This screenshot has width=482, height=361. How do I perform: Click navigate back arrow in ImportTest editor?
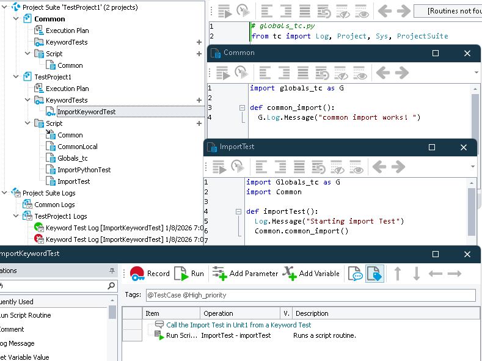pos(380,167)
